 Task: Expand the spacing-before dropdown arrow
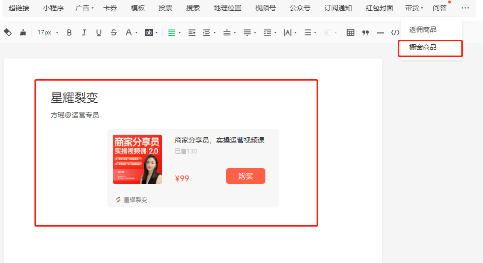[235, 32]
